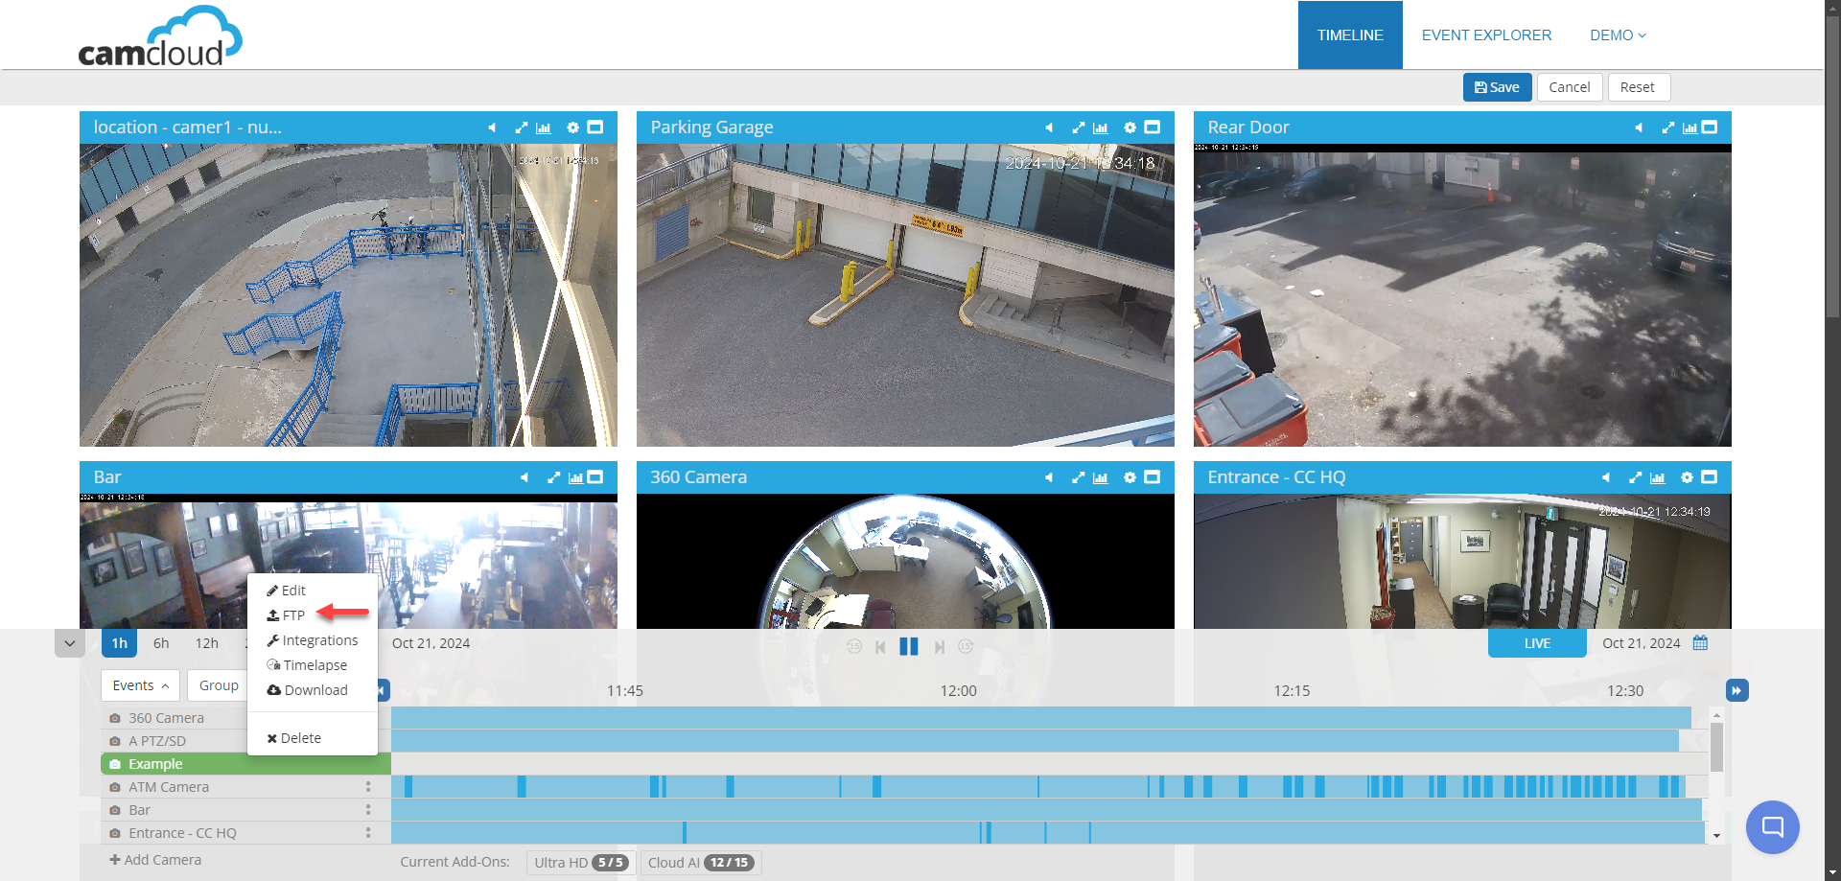Expand the DEMO account dropdown
This screenshot has width=1841, height=881.
pyautogui.click(x=1618, y=35)
